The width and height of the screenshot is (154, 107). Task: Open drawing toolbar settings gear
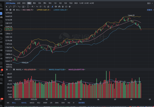(70, 7)
